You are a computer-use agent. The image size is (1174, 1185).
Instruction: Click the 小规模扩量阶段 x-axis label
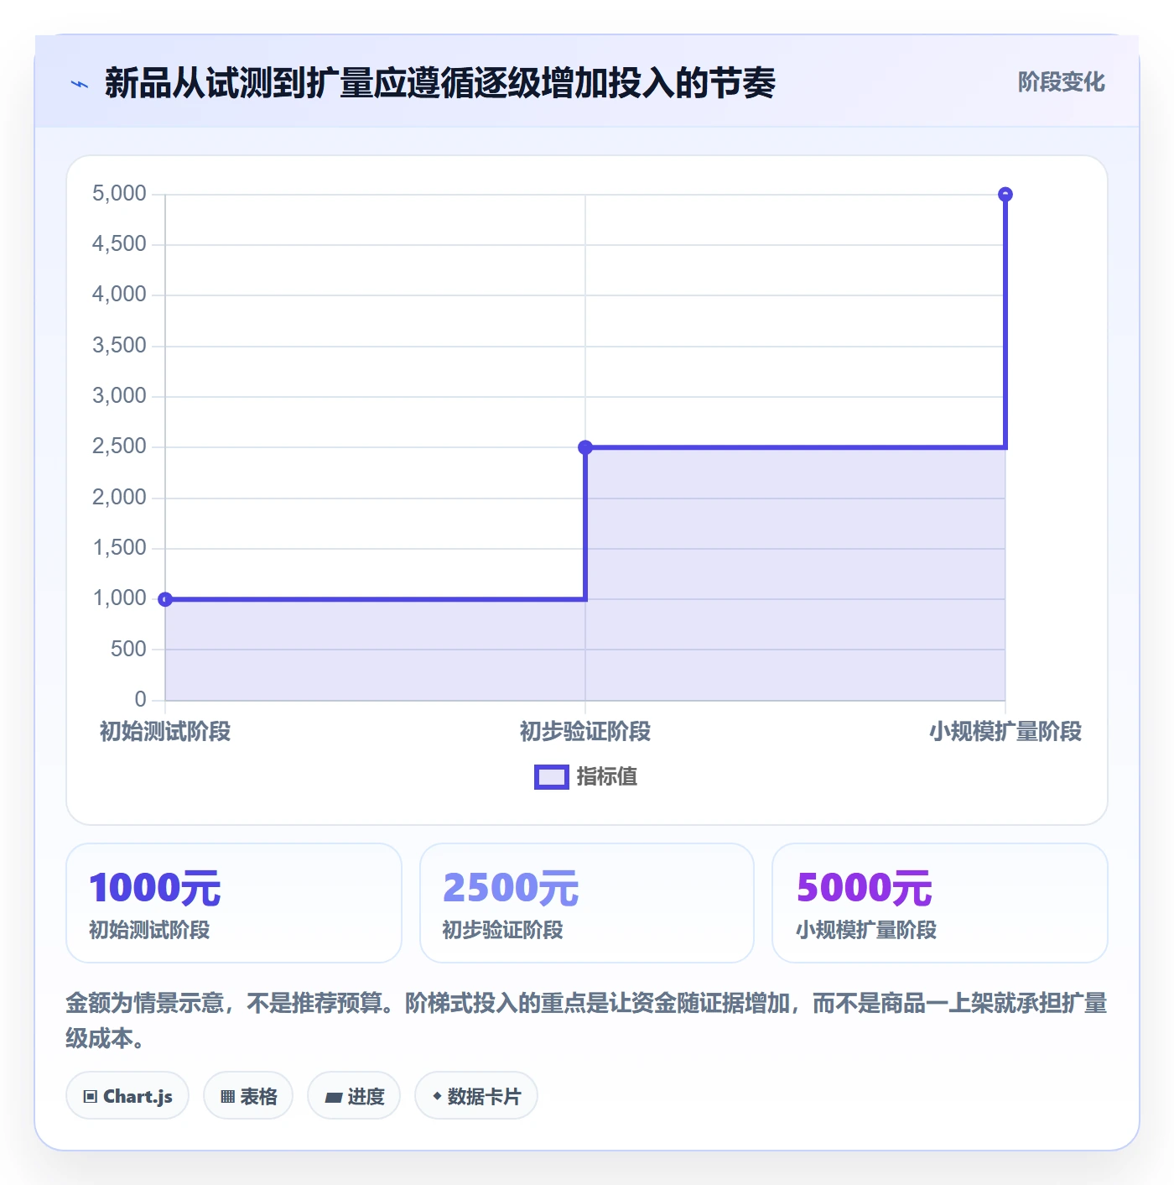pyautogui.click(x=1005, y=732)
